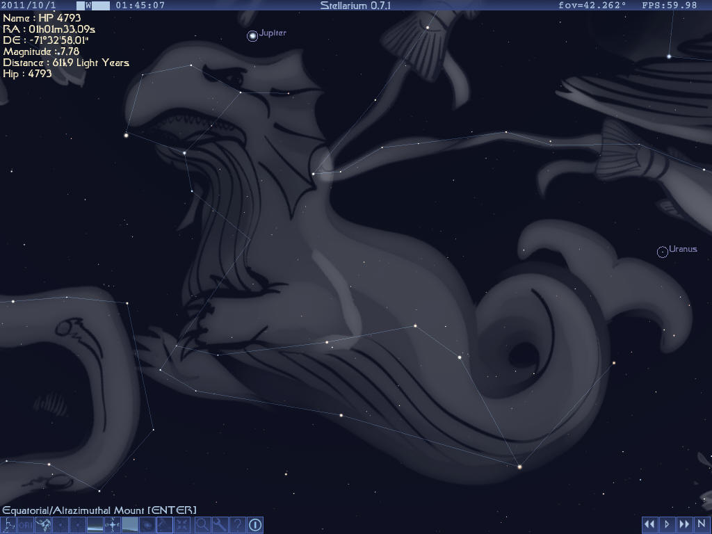Screen dimensions: 712x534
Task: Click the 'Name : HP 4793' info line
Action: click(42, 18)
